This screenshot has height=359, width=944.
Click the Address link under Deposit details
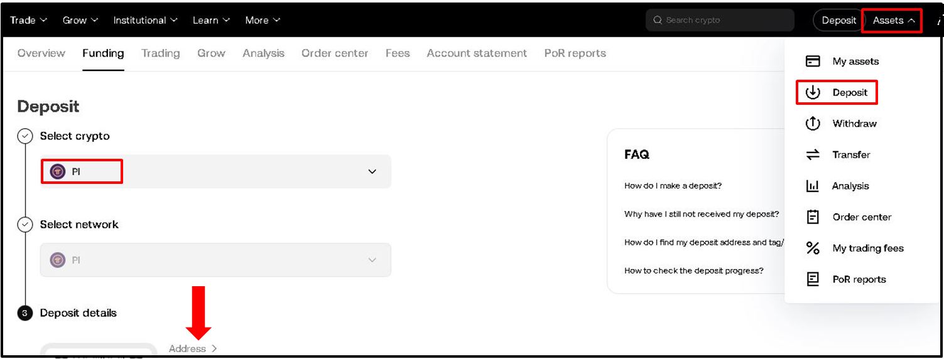click(x=192, y=348)
